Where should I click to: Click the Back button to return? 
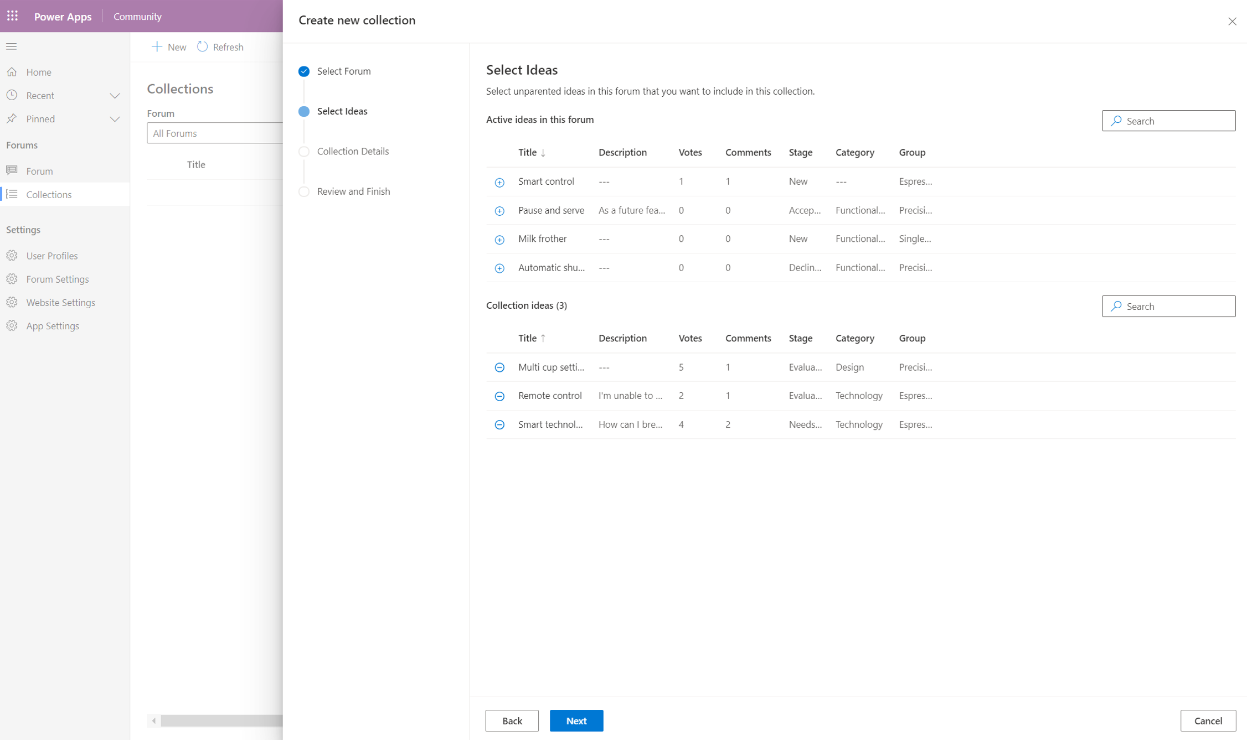512,720
